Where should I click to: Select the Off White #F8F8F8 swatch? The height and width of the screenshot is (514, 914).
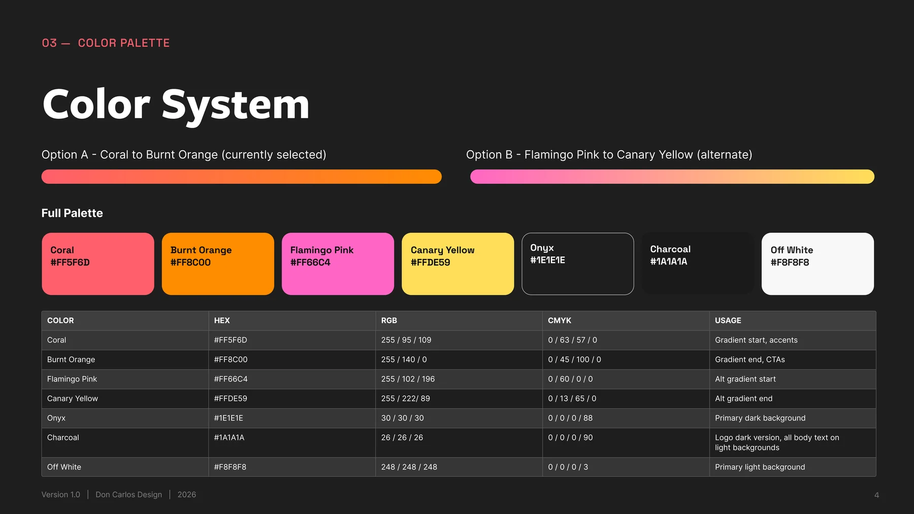pyautogui.click(x=818, y=264)
